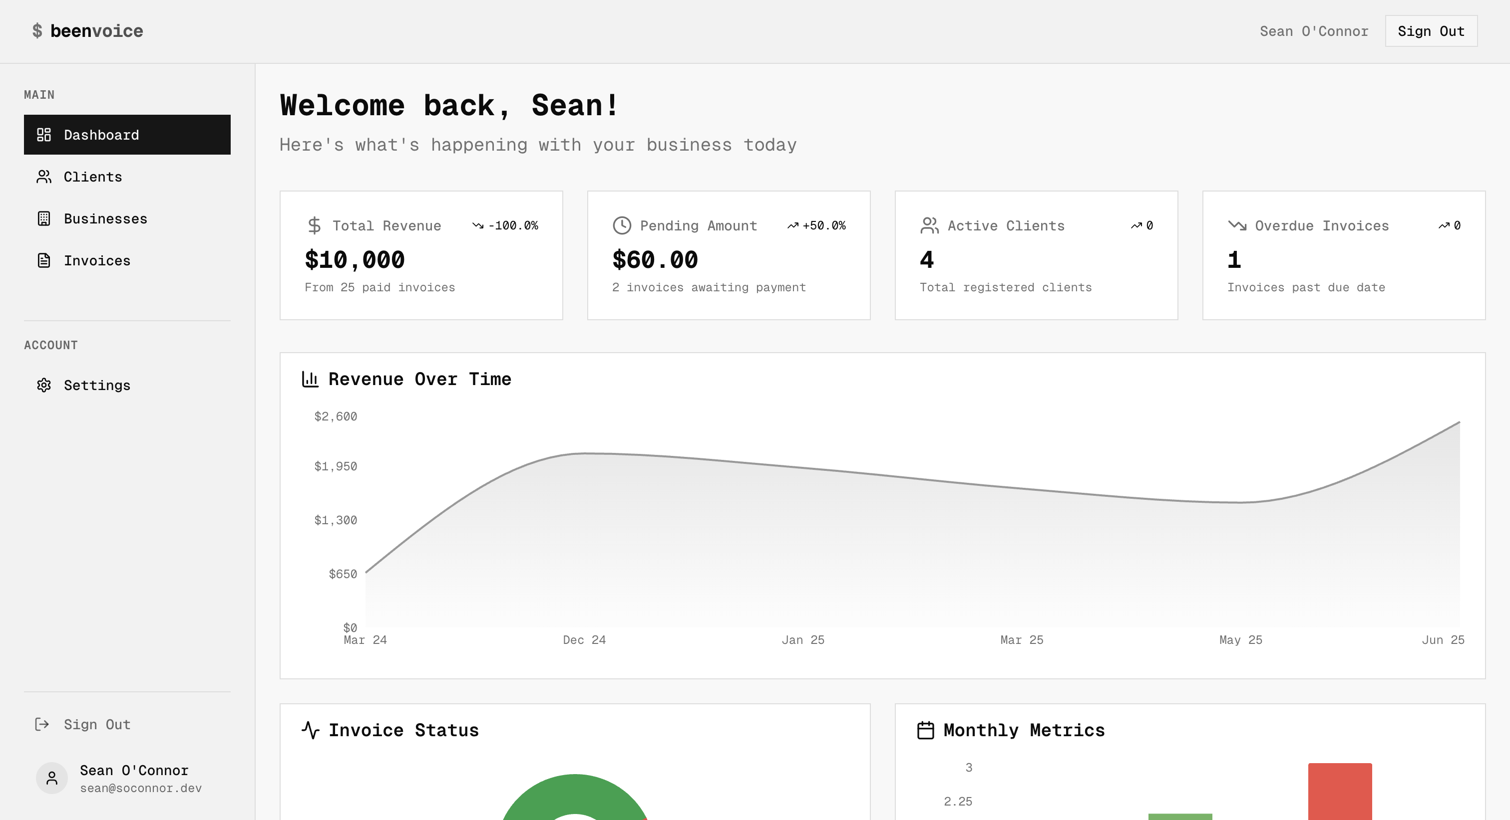1510x820 pixels.
Task: Click the Dashboard grid icon in sidebar
Action: click(x=44, y=135)
